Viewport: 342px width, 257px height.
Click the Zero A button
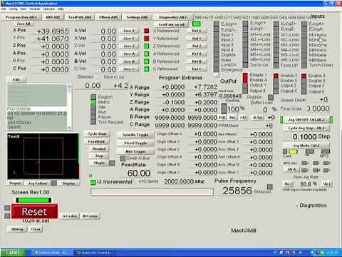(x=129, y=54)
